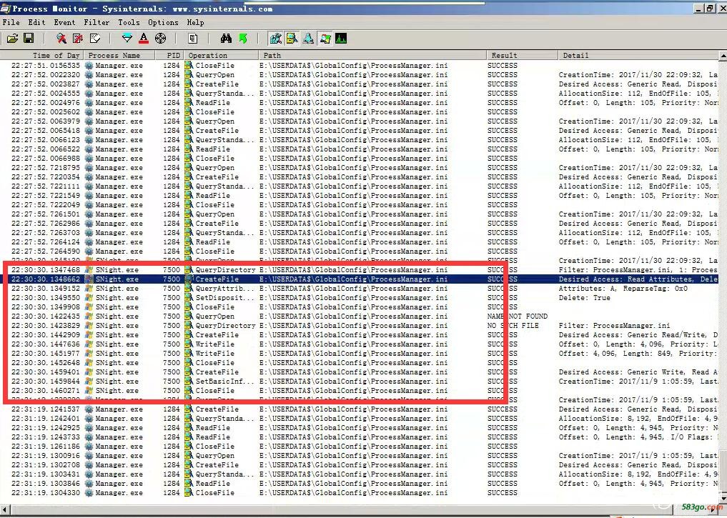Open the Edit menu
The image size is (727, 518).
tap(36, 22)
